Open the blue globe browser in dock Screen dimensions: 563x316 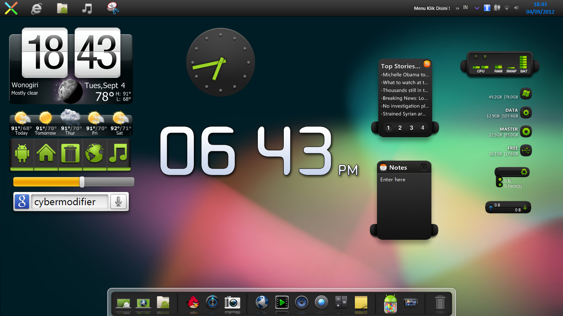click(262, 302)
